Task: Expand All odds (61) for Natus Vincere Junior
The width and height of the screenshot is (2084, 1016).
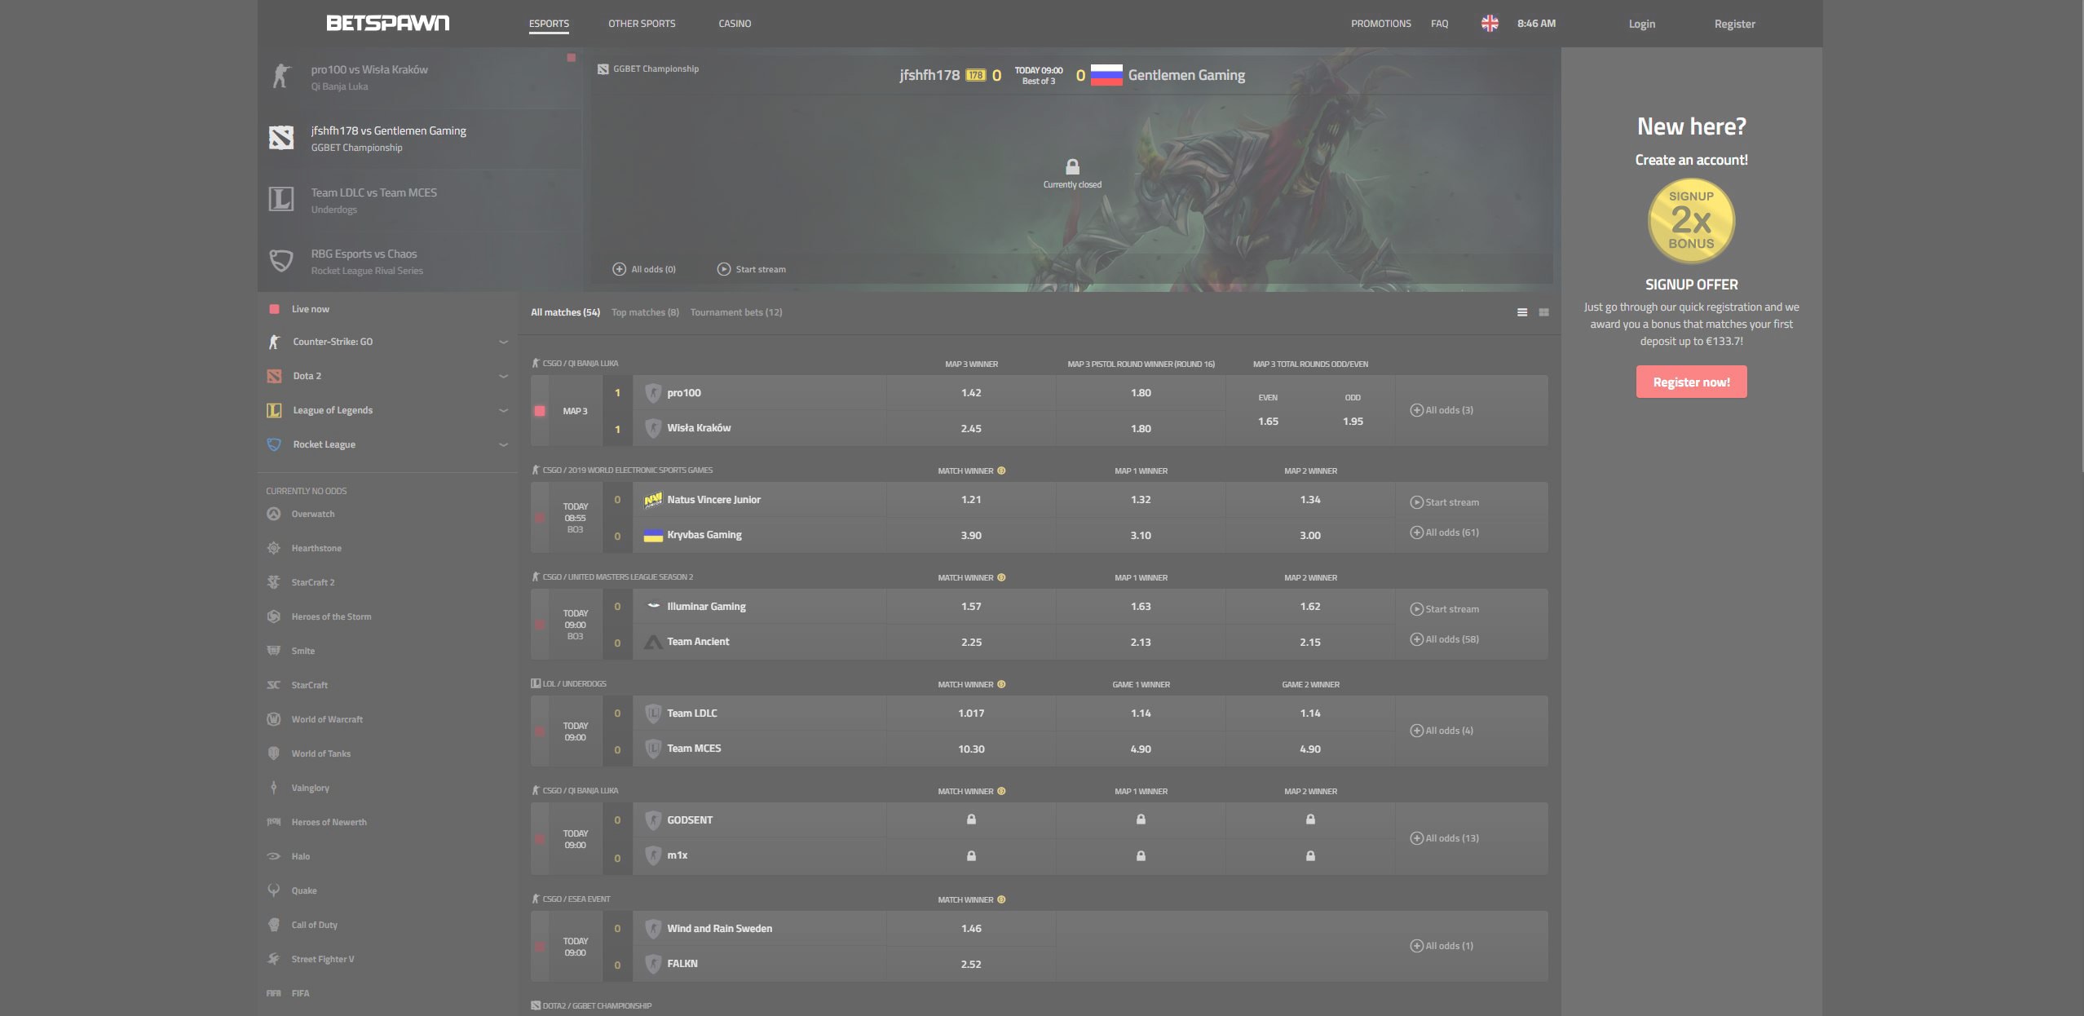Action: (1444, 532)
